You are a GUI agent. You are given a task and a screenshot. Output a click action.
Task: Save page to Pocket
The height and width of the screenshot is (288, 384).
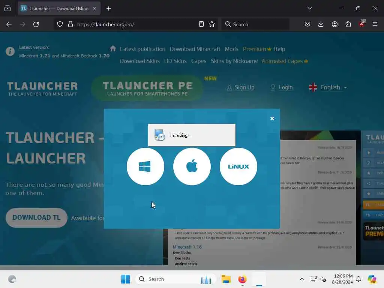(307, 24)
